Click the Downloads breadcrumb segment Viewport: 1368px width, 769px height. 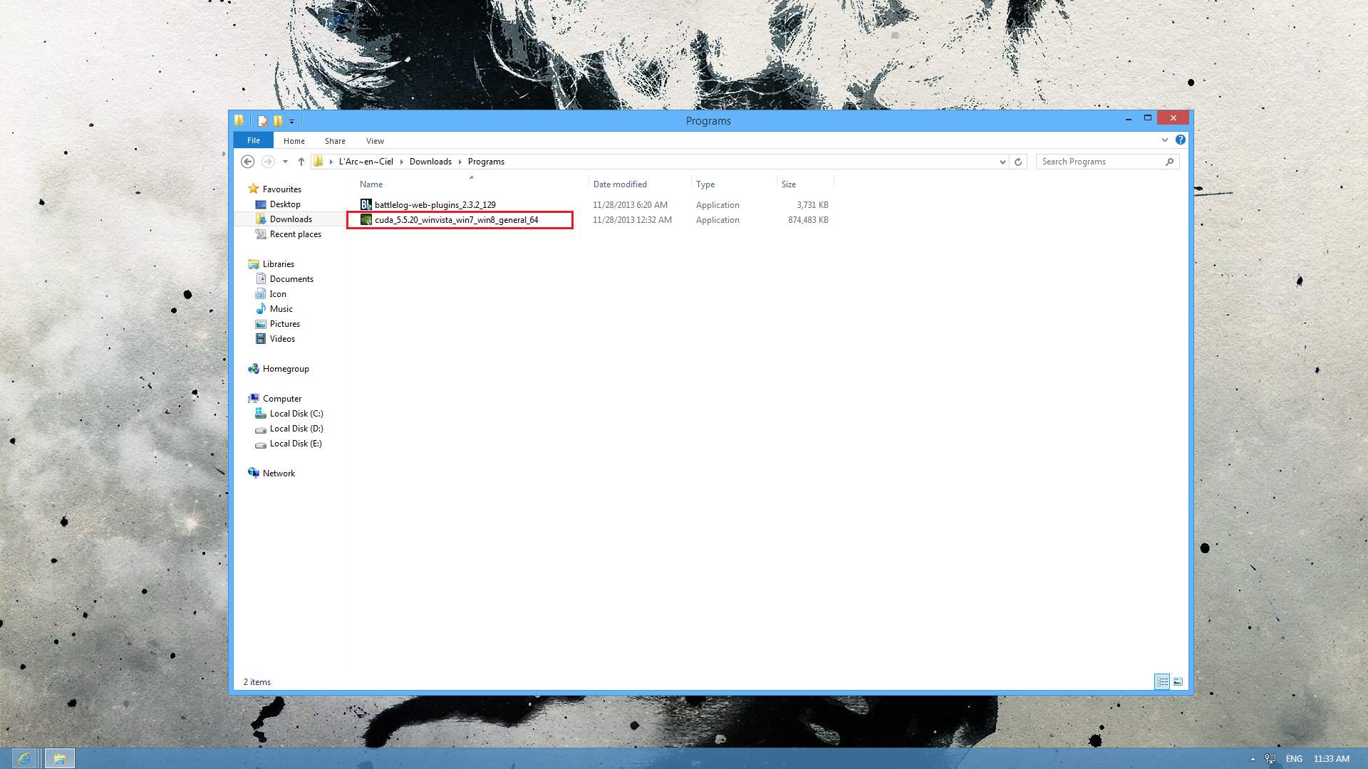[x=430, y=162]
